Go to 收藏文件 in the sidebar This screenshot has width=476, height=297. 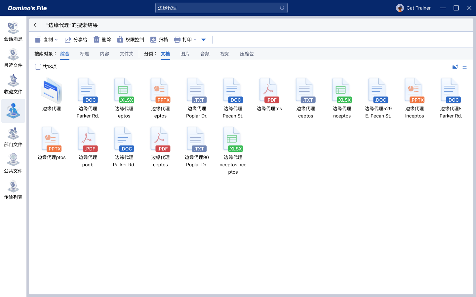[x=13, y=84]
